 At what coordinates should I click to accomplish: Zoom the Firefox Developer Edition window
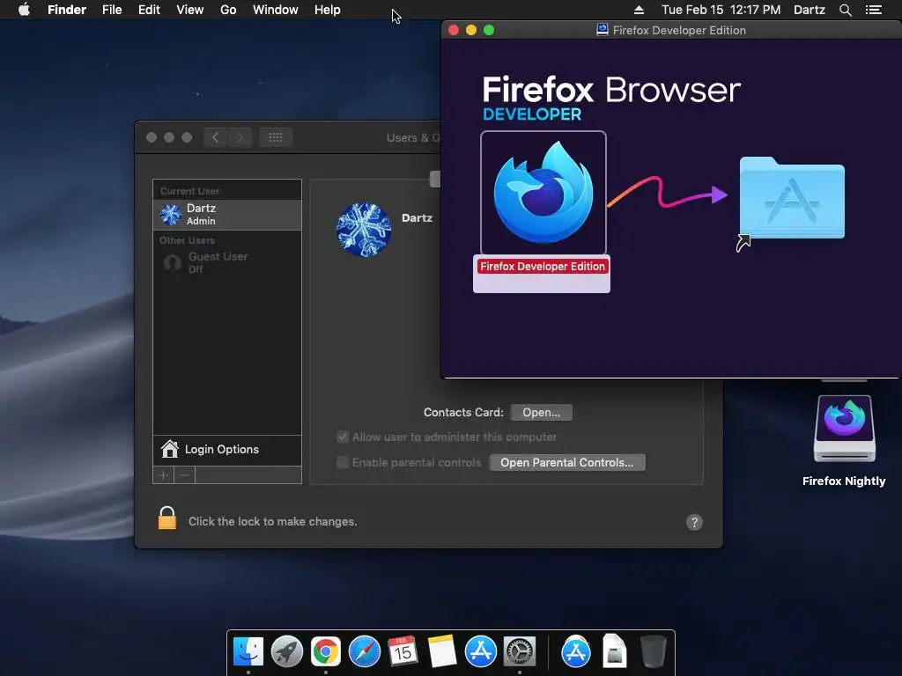coord(489,31)
